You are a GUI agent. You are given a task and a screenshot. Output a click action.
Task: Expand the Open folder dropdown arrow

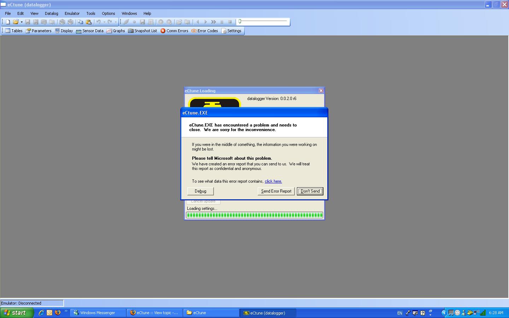22,22
